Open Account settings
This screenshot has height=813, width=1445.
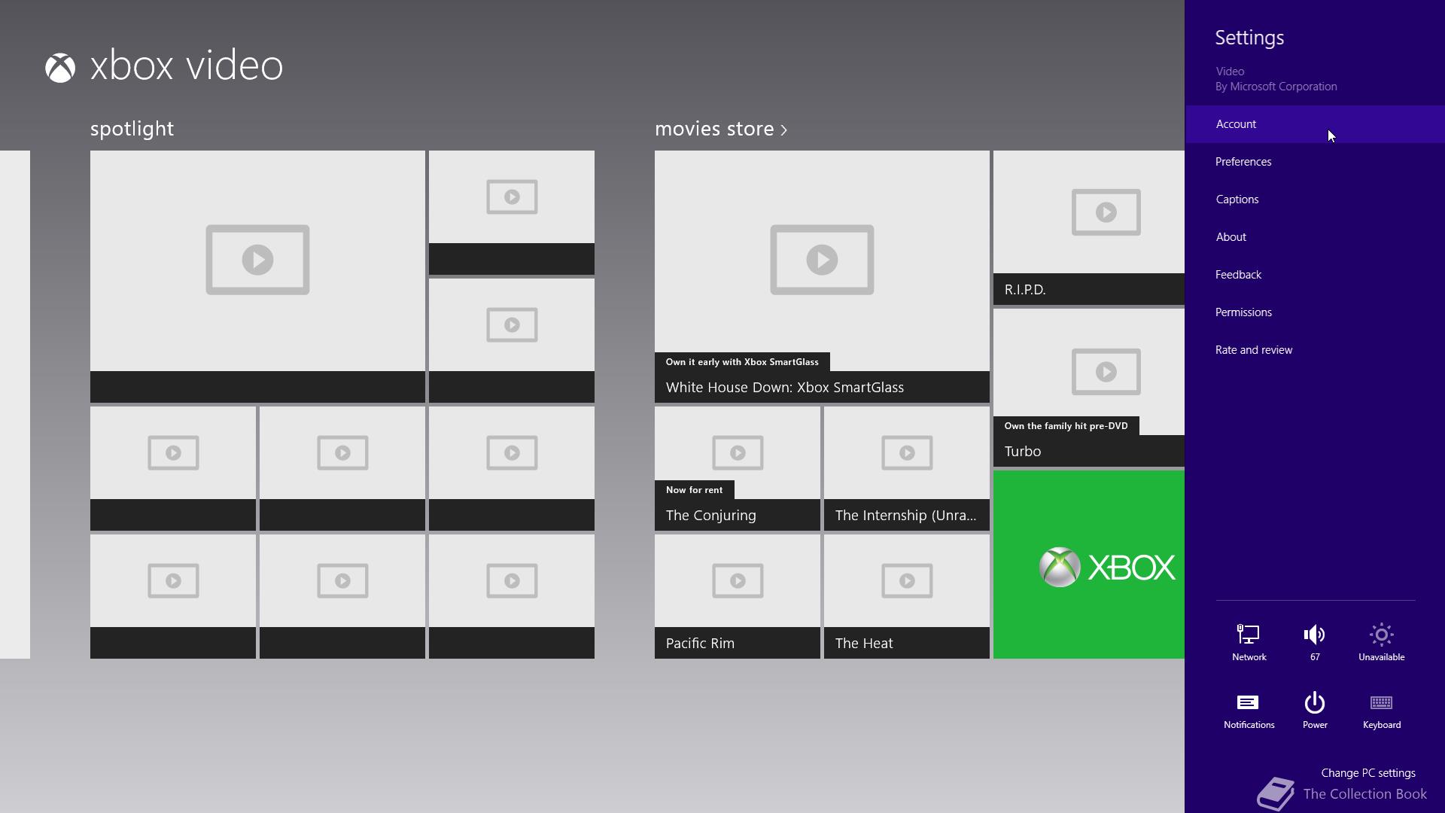tap(1315, 124)
